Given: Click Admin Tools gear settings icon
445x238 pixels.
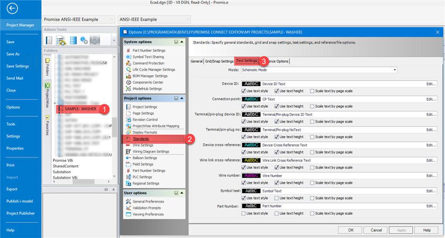Looking at the screenshot, I should coord(95,40).
